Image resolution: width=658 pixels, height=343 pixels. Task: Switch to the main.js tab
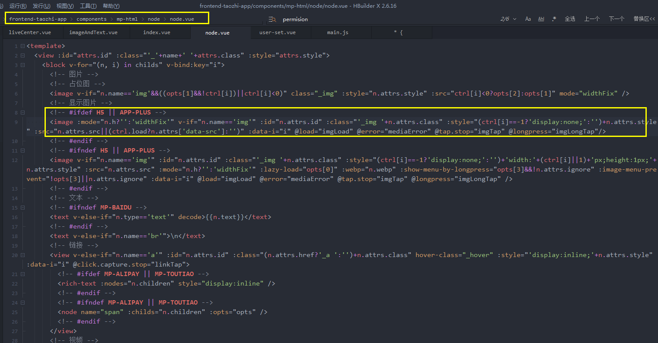pyautogui.click(x=338, y=32)
